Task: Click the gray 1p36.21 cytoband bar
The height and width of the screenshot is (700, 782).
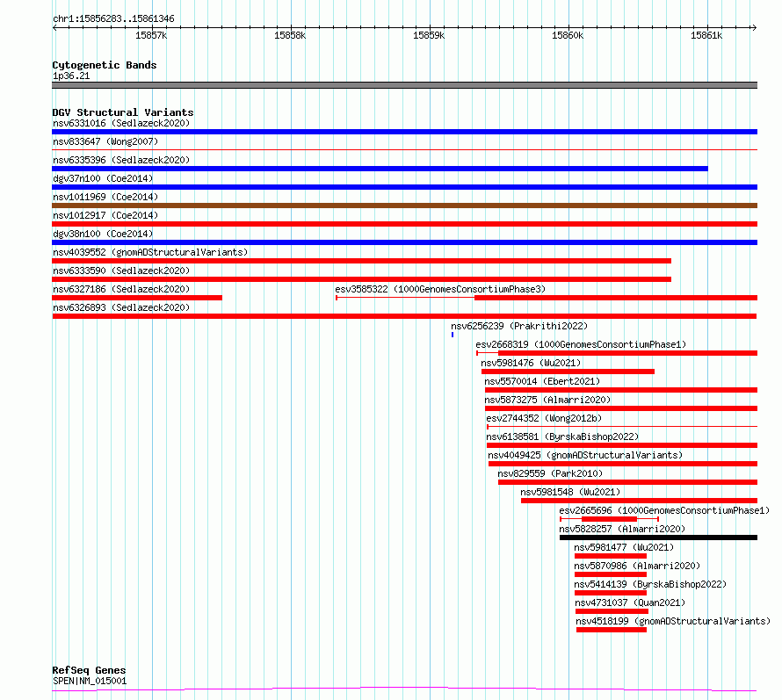Action: [x=404, y=85]
